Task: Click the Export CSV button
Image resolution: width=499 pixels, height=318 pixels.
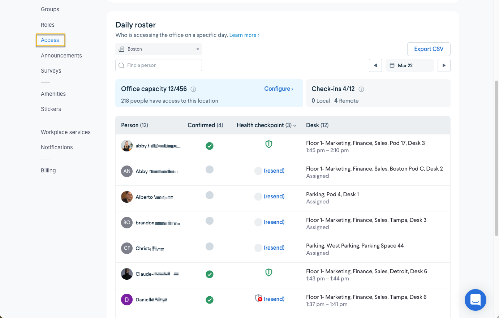Action: click(429, 49)
